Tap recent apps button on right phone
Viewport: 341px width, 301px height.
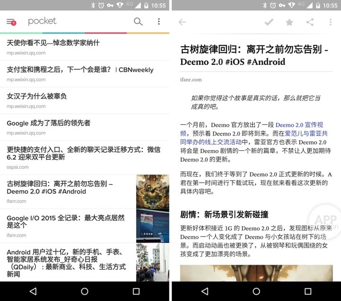[x=308, y=291]
